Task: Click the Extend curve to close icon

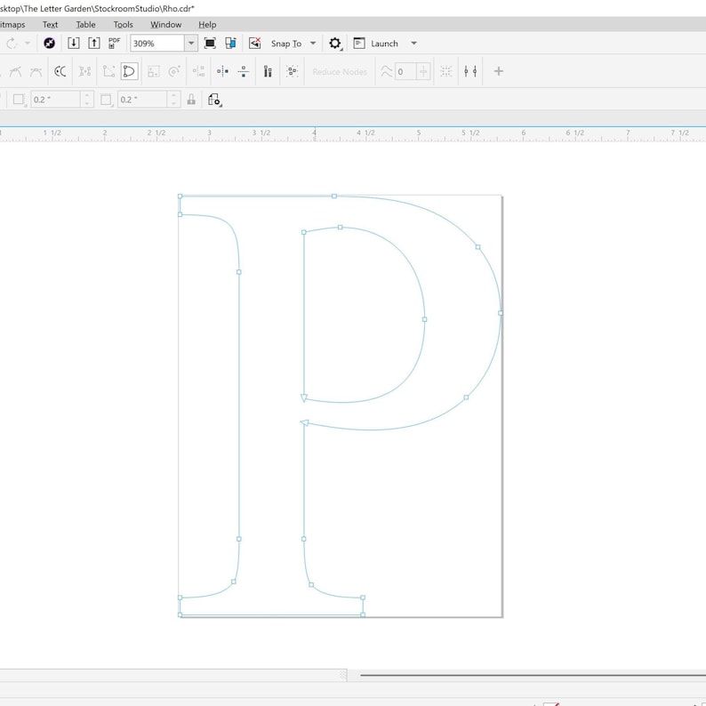Action: [x=108, y=71]
